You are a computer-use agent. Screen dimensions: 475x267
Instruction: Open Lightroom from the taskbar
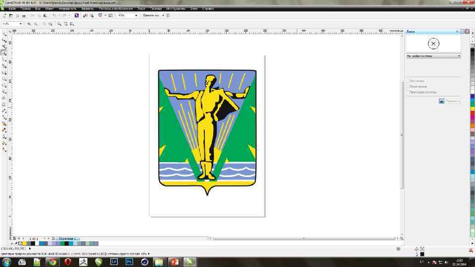point(114,262)
